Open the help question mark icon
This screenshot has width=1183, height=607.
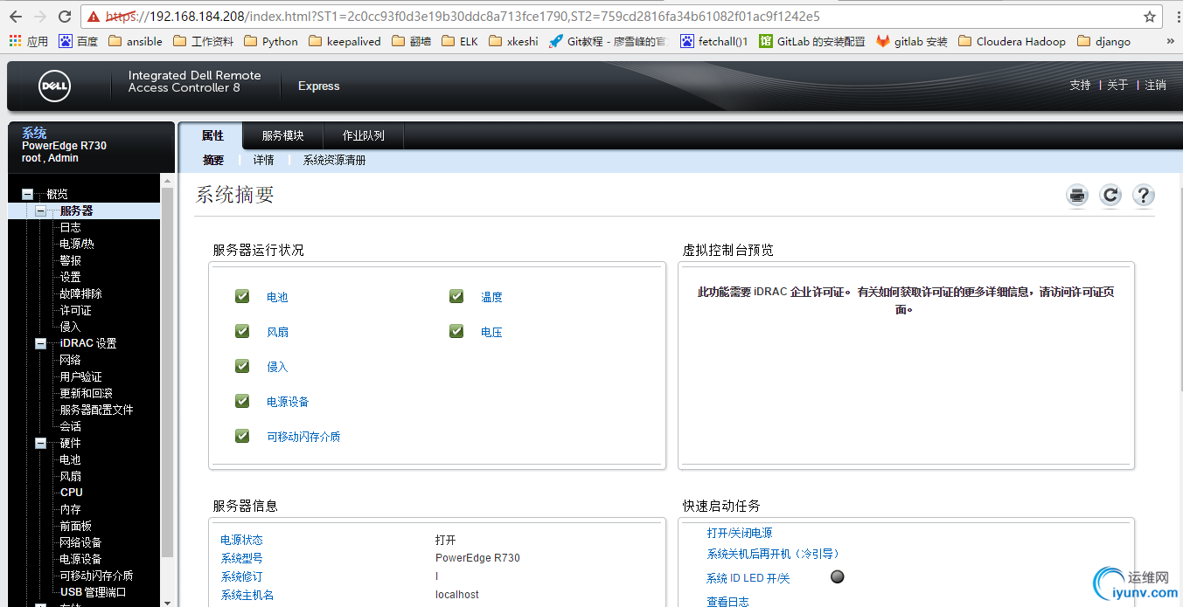point(1144,196)
